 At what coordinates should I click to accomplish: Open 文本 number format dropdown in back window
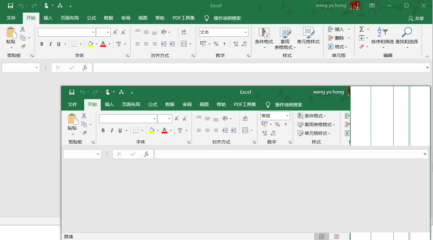click(x=246, y=32)
